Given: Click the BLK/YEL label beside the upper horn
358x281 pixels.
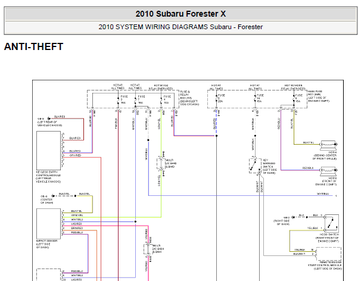Looking at the screenshot, I should click(x=308, y=142).
